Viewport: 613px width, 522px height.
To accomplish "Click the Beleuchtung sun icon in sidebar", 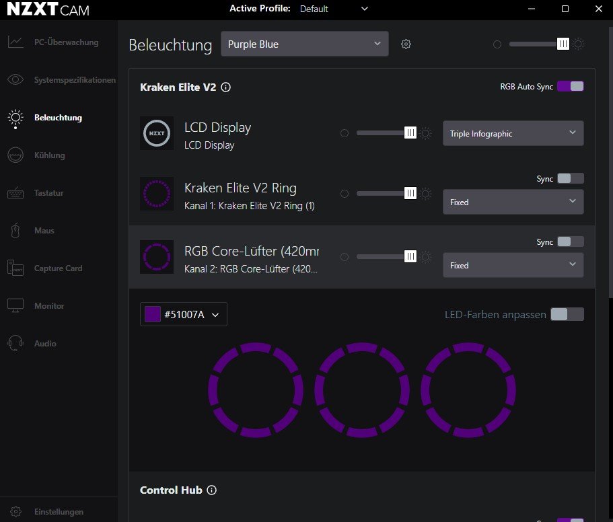I will coord(15,118).
